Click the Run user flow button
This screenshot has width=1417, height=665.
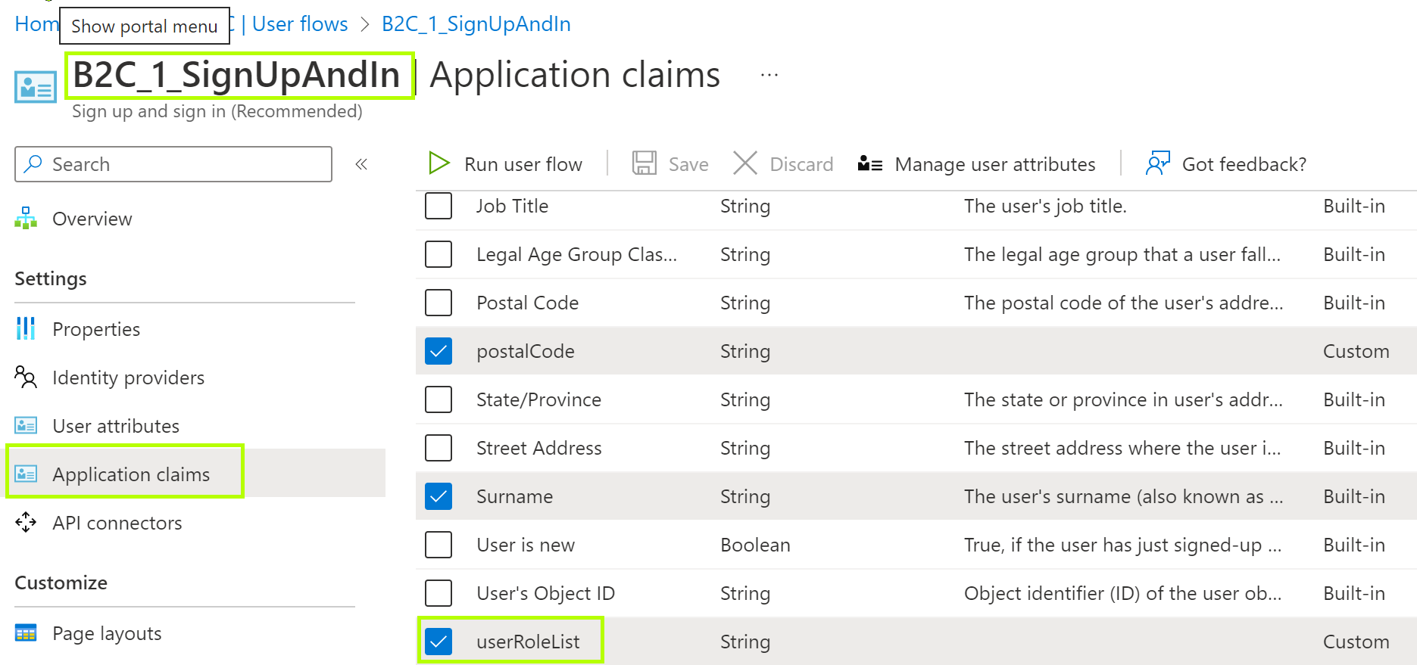click(x=506, y=164)
